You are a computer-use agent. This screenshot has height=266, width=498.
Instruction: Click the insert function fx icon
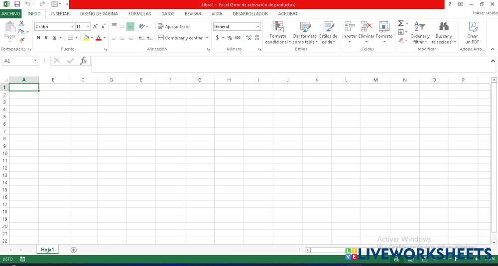[83, 61]
